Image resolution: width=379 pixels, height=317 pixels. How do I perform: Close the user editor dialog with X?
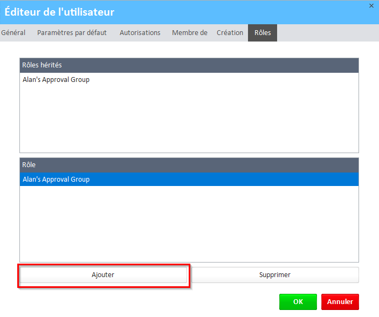click(371, 5)
